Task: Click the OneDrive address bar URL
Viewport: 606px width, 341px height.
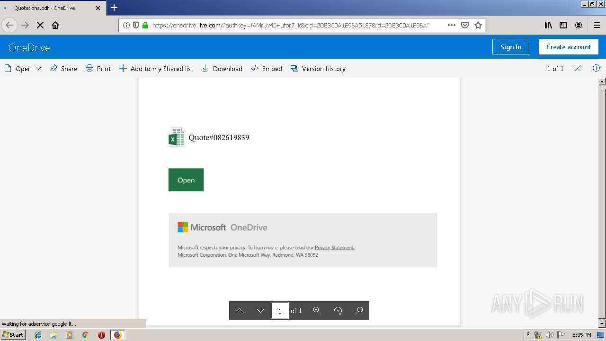Action: (291, 25)
